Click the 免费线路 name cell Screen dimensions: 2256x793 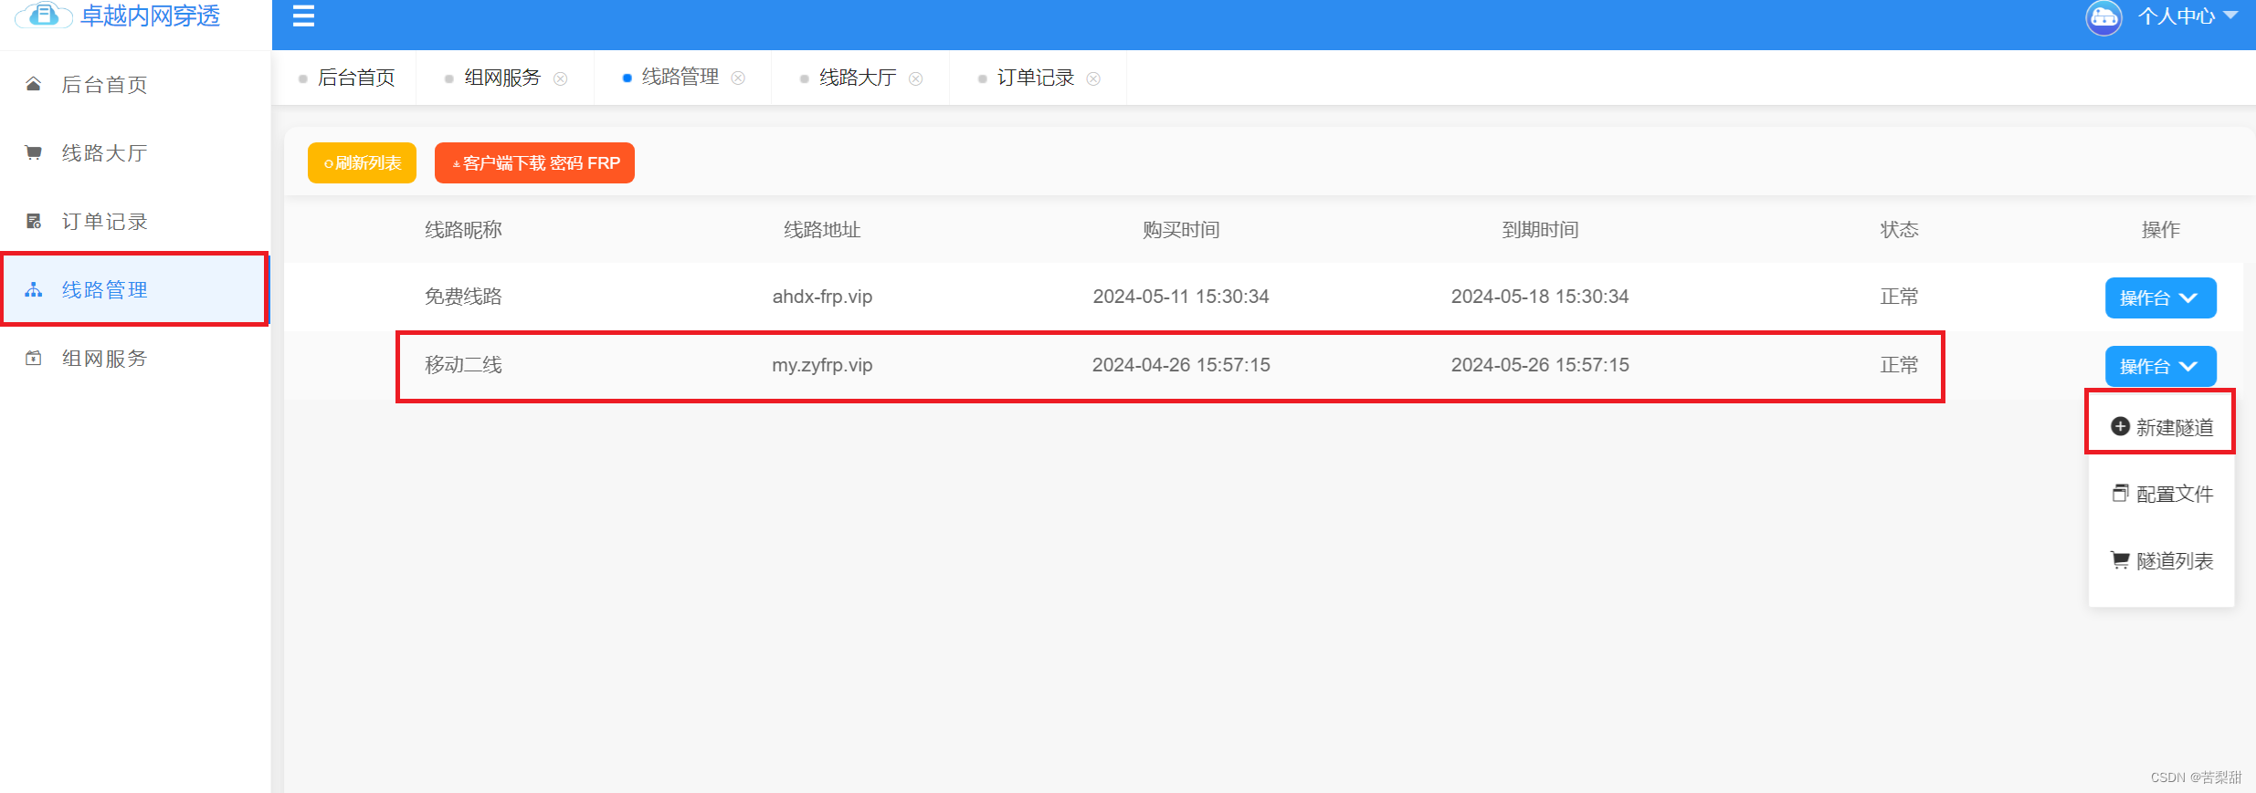coord(463,297)
